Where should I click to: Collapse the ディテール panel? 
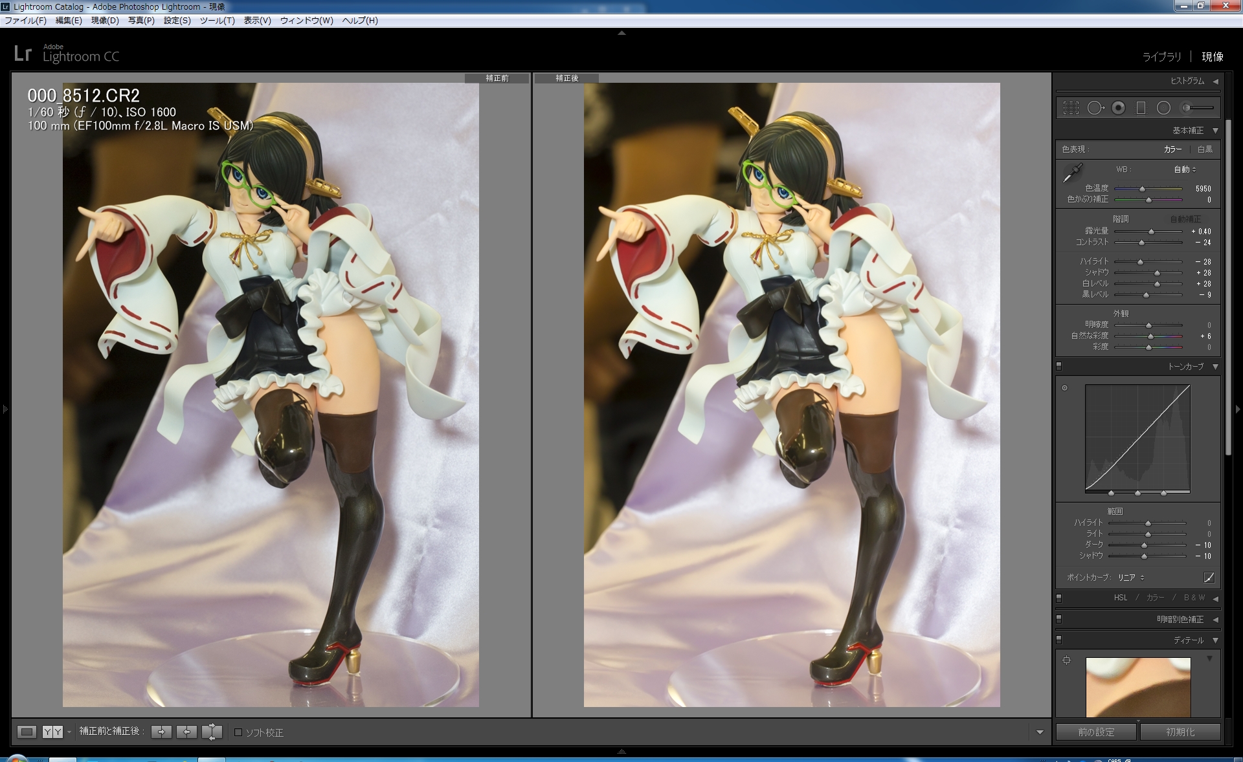click(x=1215, y=640)
